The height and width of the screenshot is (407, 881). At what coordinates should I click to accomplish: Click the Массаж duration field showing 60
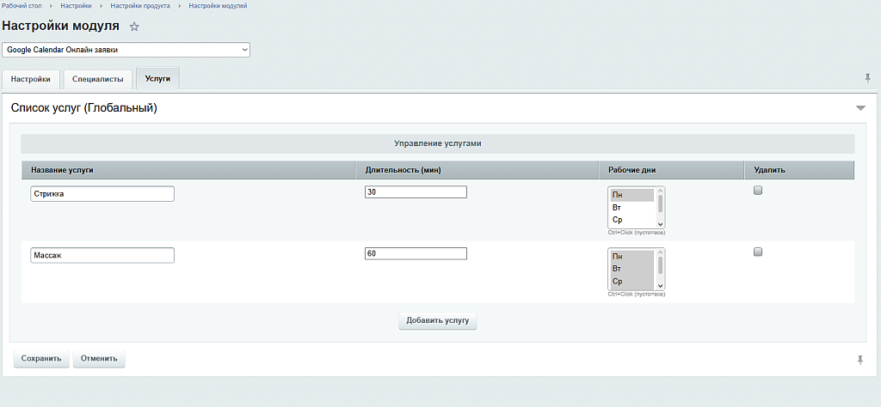(416, 253)
